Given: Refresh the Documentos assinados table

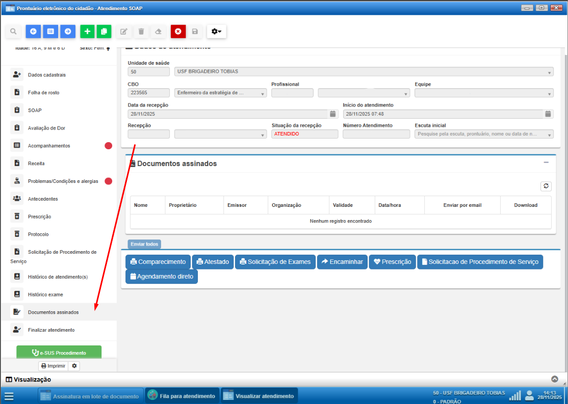Looking at the screenshot, I should coord(546,186).
